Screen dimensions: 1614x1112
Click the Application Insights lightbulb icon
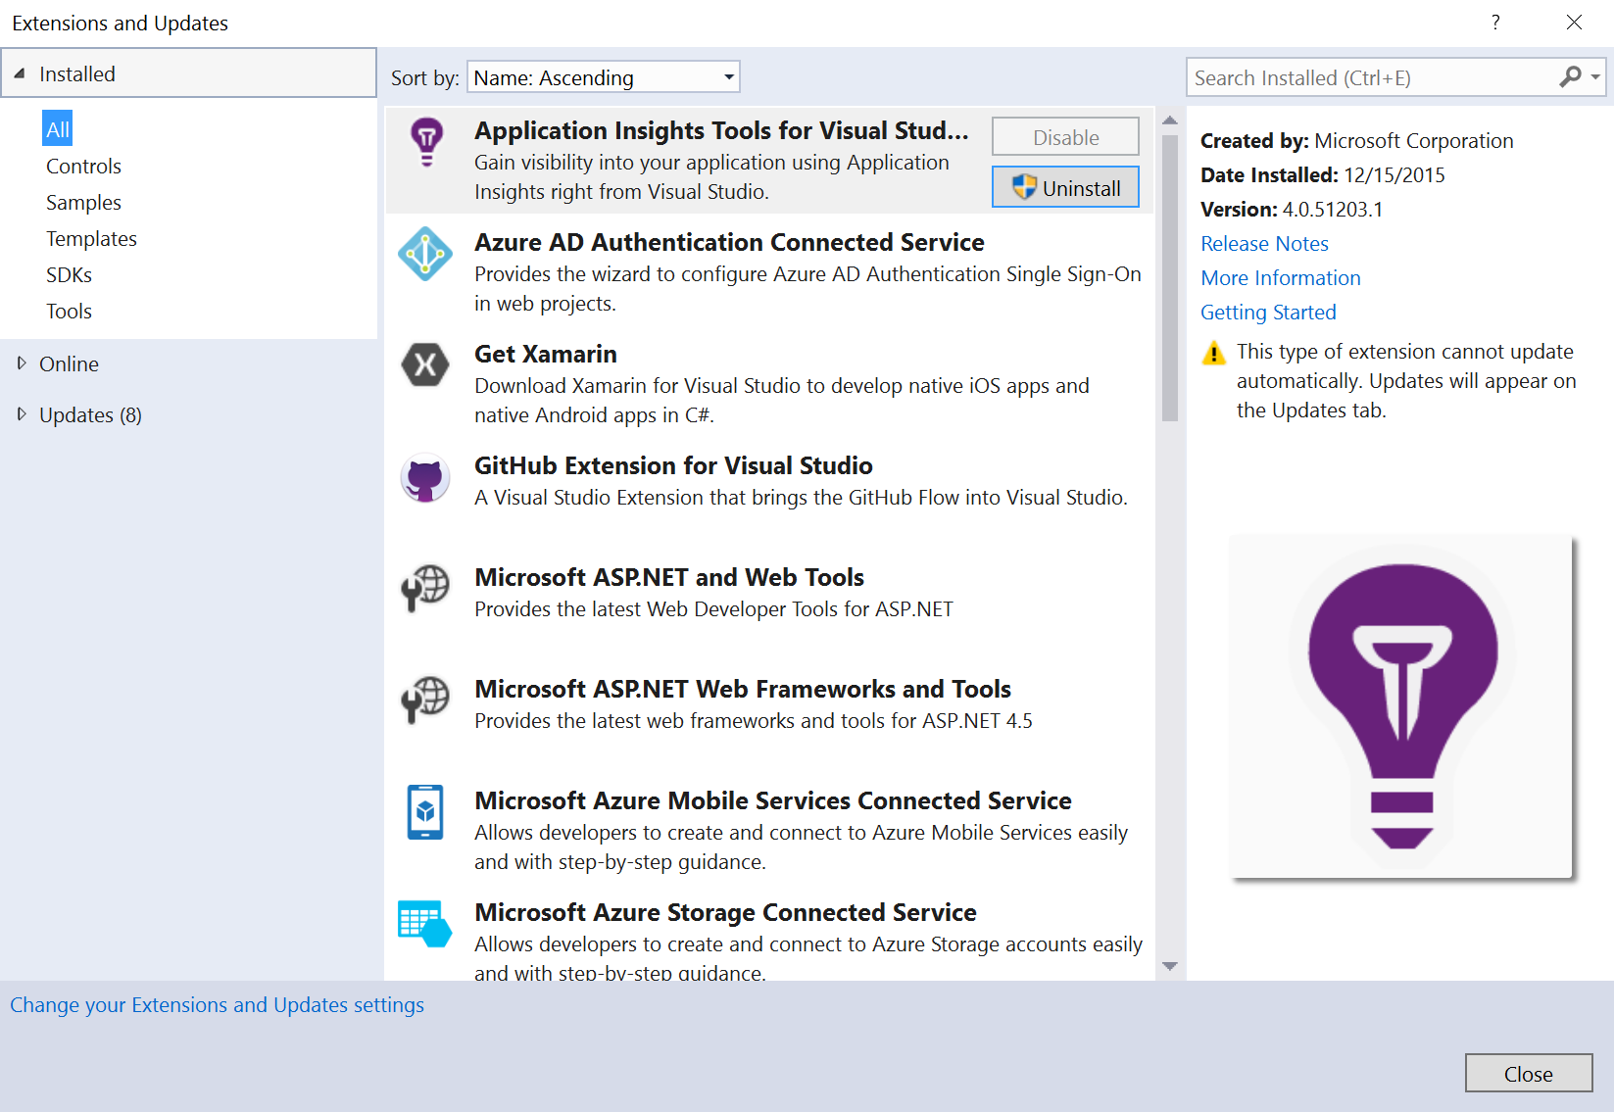click(426, 143)
